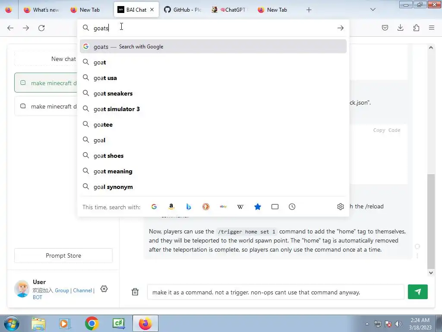
Task: Click the Firefox View pinned icon
Action: tap(9, 10)
